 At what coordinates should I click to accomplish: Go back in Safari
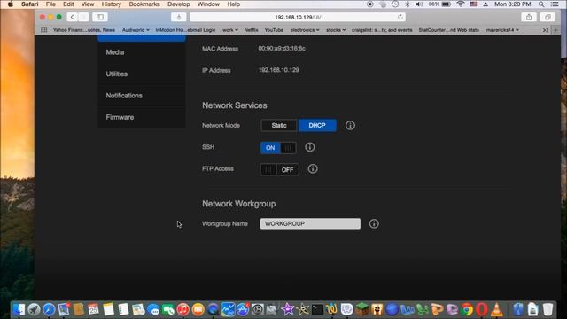(x=73, y=17)
